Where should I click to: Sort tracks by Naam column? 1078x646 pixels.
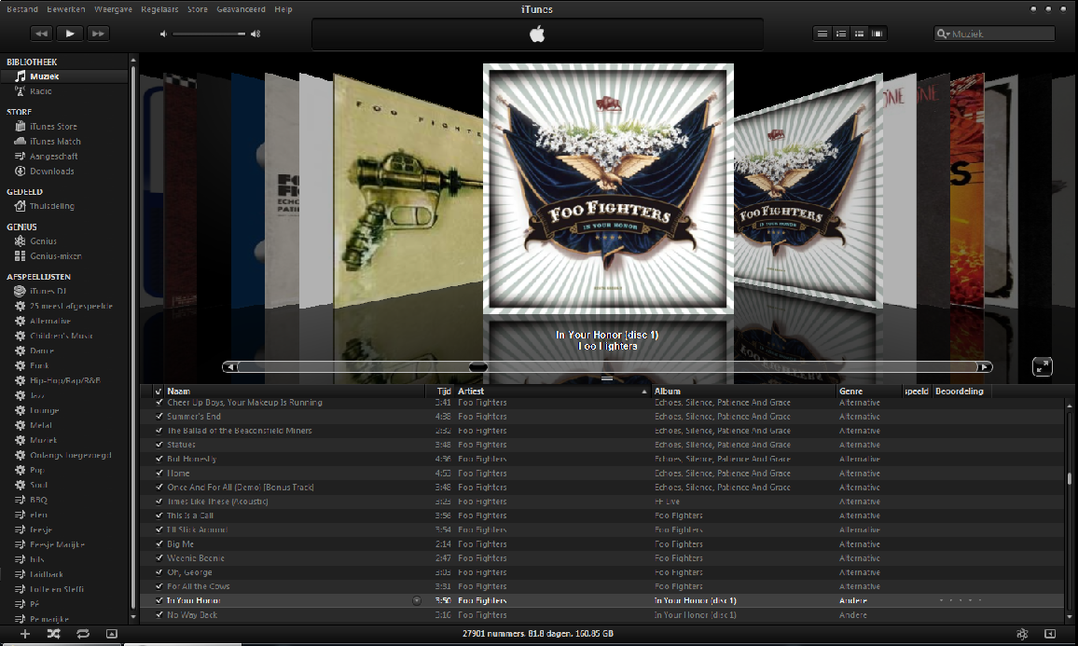click(295, 391)
